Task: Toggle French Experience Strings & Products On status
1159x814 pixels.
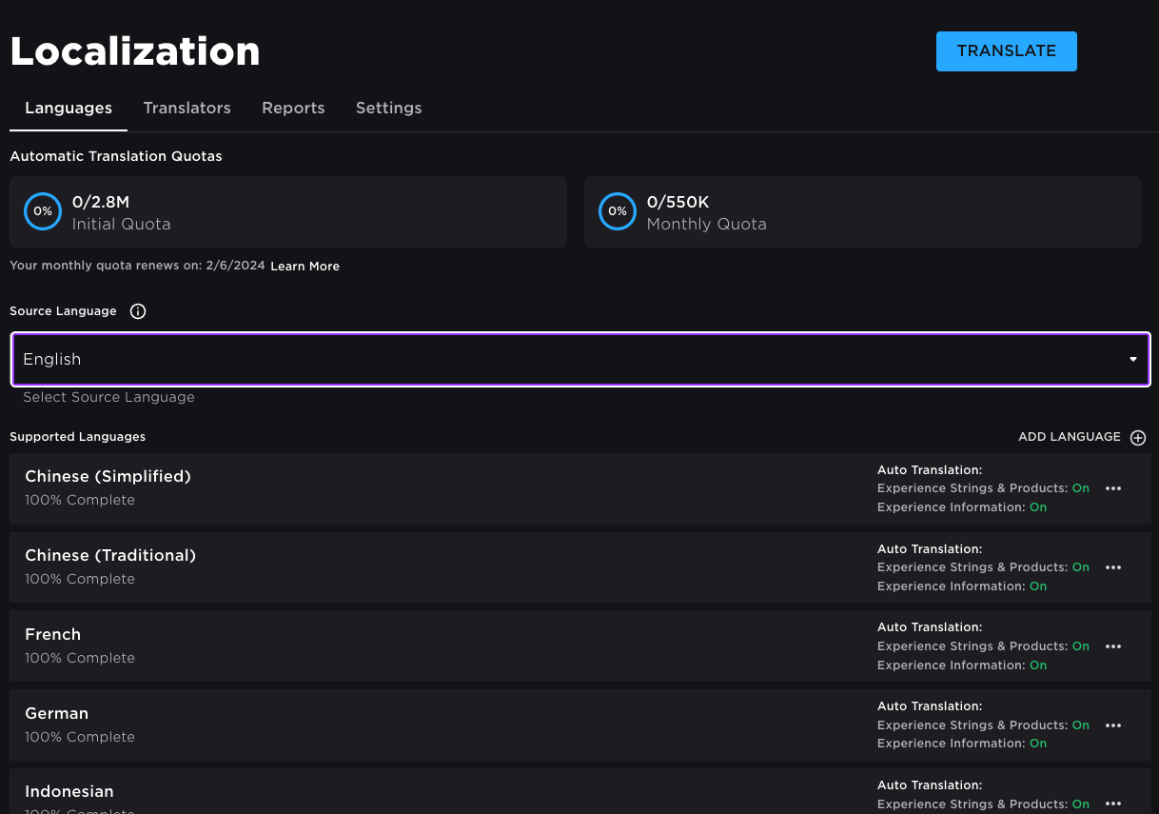Action: coord(1080,646)
